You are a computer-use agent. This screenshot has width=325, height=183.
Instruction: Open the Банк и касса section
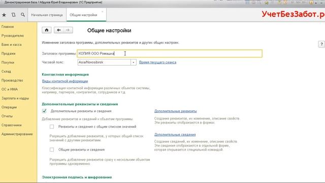coord(11,45)
